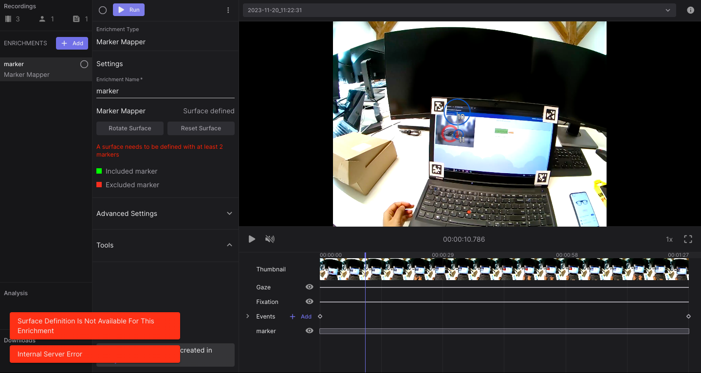Click the Fixation timeline track line
Screen dimensions: 701x373
(x=504, y=302)
